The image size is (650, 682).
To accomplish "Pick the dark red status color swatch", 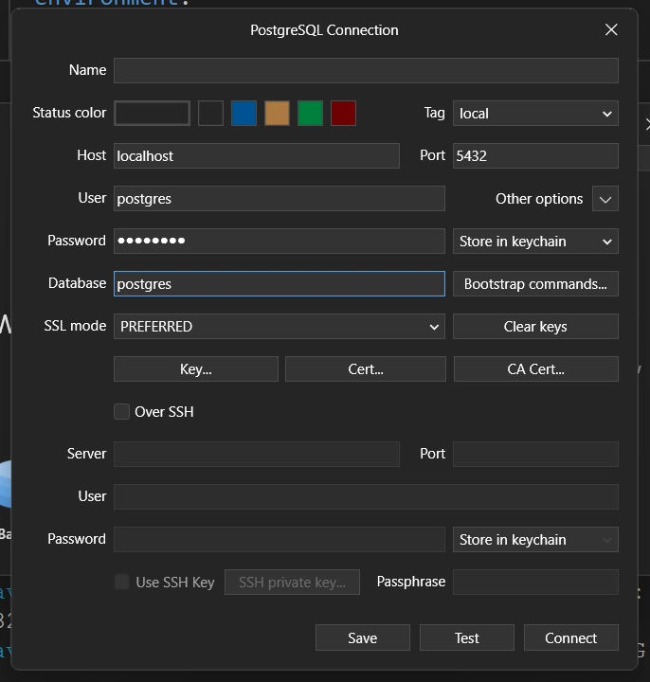I will [343, 113].
